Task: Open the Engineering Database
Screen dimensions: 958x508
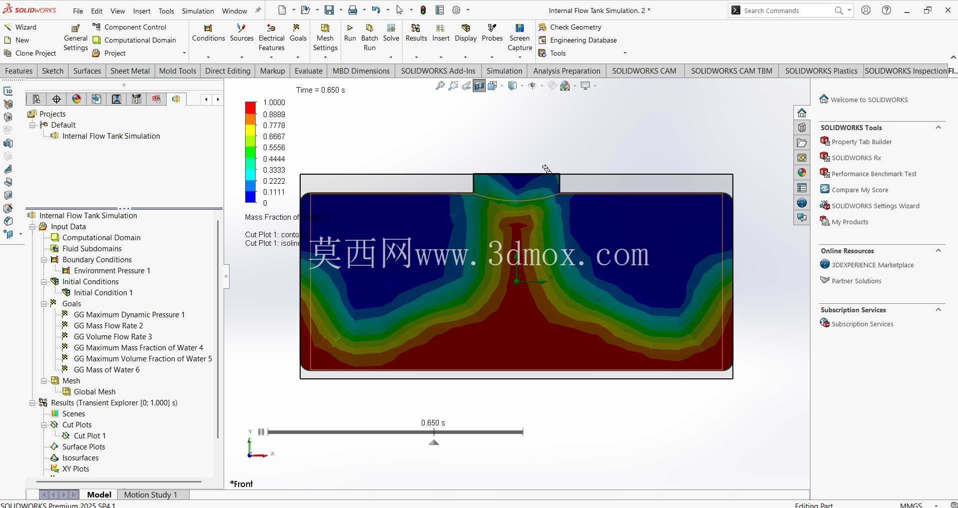Action: pyautogui.click(x=577, y=40)
